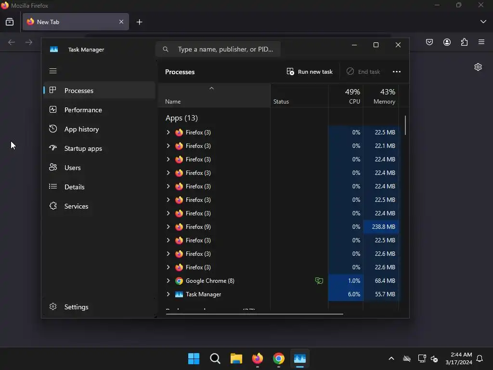The image size is (493, 370).
Task: Click the muted volume tray icon
Action: pos(435,358)
